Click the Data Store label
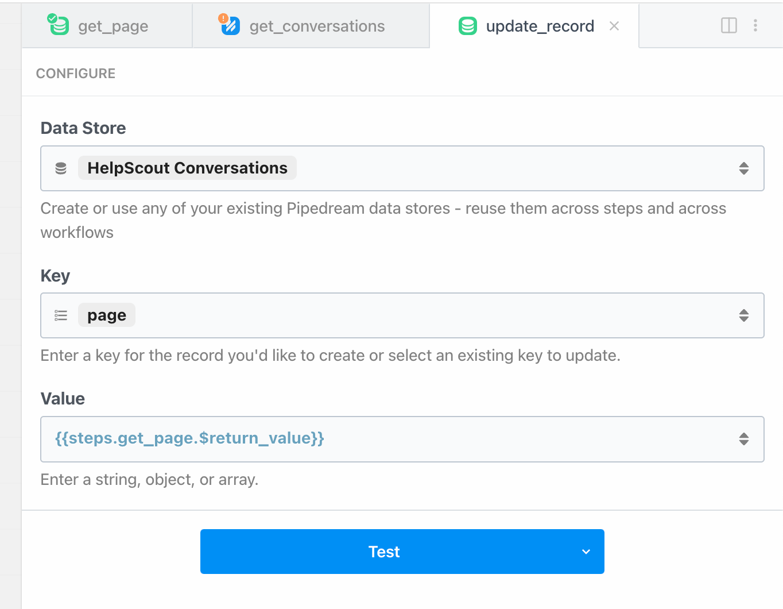 (83, 128)
